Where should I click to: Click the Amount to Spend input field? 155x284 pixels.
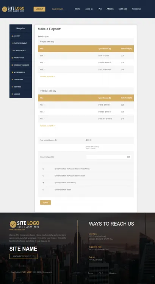coord(109,157)
